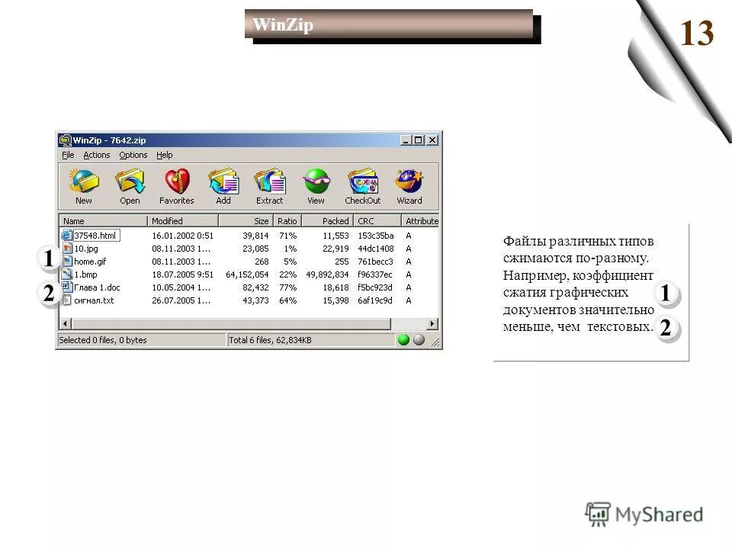Sort by the Ratio column header
Image resolution: width=732 pixels, height=549 pixels.
pos(287,221)
